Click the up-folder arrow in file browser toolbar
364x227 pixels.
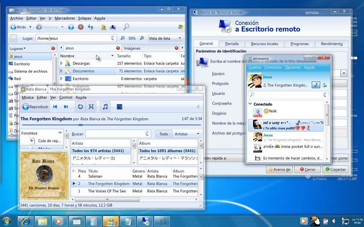point(71,27)
